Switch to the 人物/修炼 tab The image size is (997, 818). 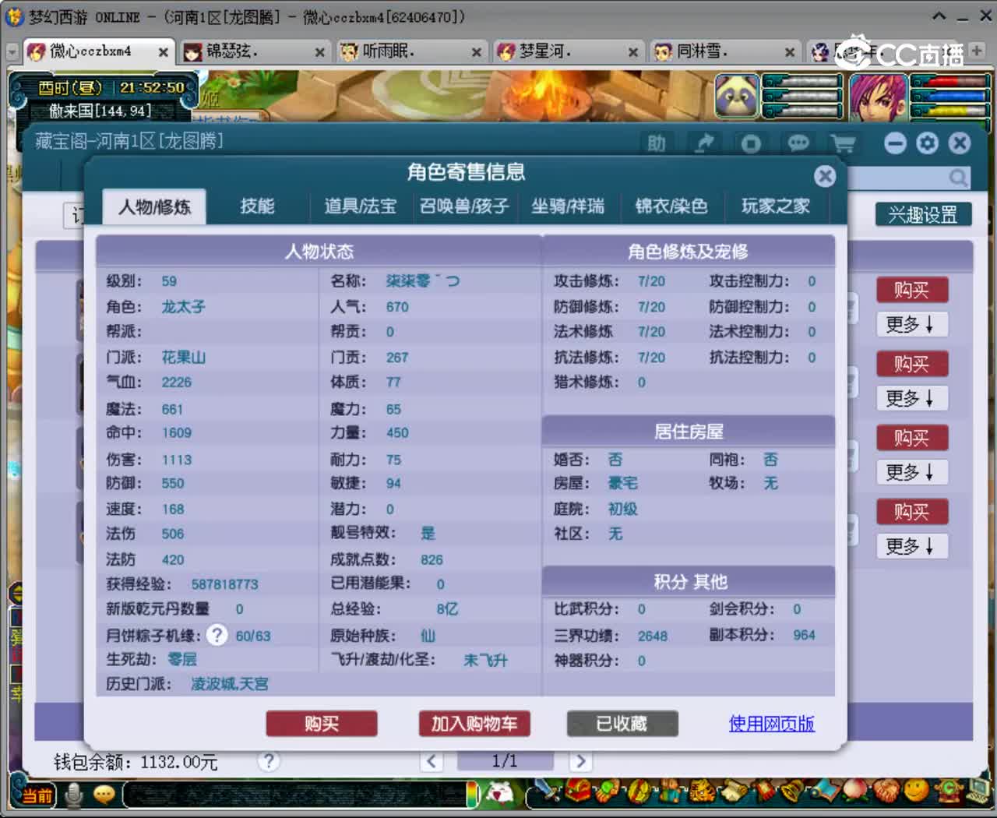(x=154, y=206)
